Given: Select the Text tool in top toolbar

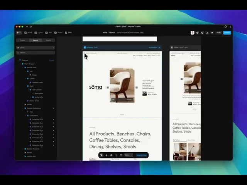Looking at the screenshot, I should 48,33.
